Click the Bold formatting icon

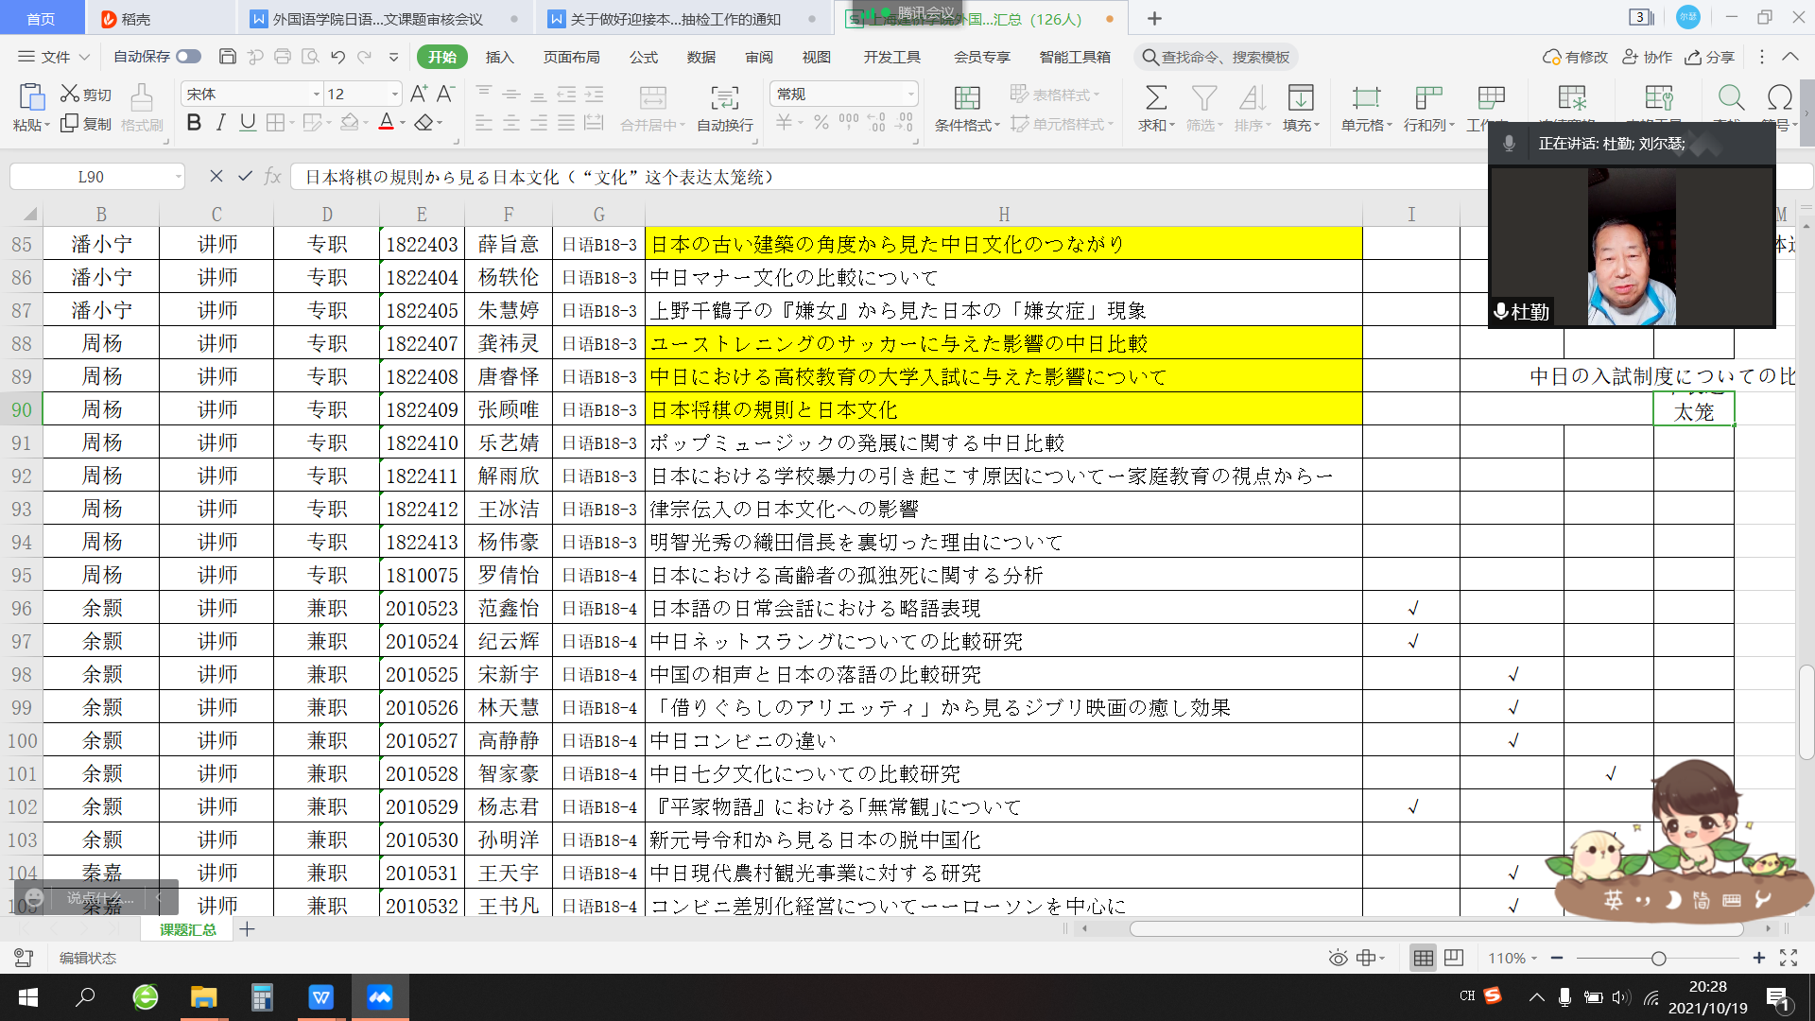tap(194, 123)
